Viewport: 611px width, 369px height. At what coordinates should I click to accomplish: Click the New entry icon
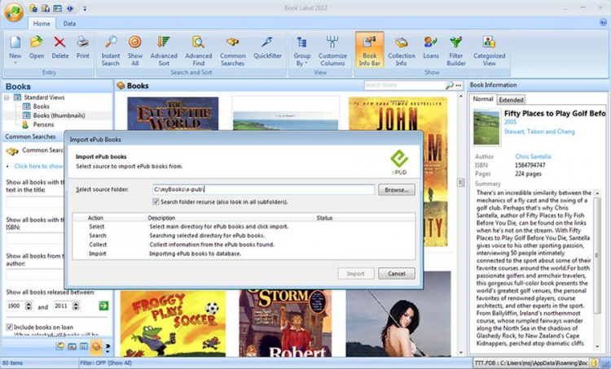click(x=15, y=42)
